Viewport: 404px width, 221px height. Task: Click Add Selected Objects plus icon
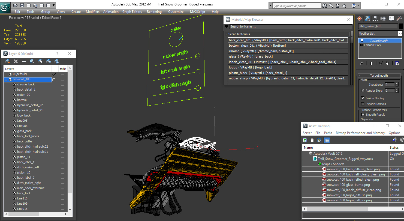coord(24,61)
